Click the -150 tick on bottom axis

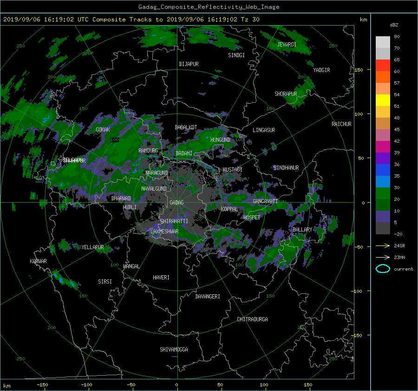click(x=42, y=385)
